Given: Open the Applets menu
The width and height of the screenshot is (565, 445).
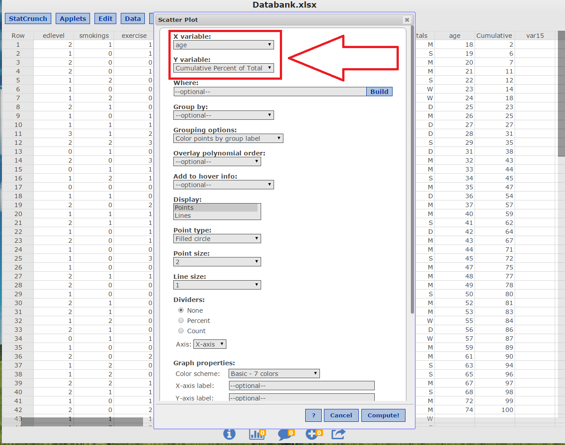Looking at the screenshot, I should click(73, 19).
